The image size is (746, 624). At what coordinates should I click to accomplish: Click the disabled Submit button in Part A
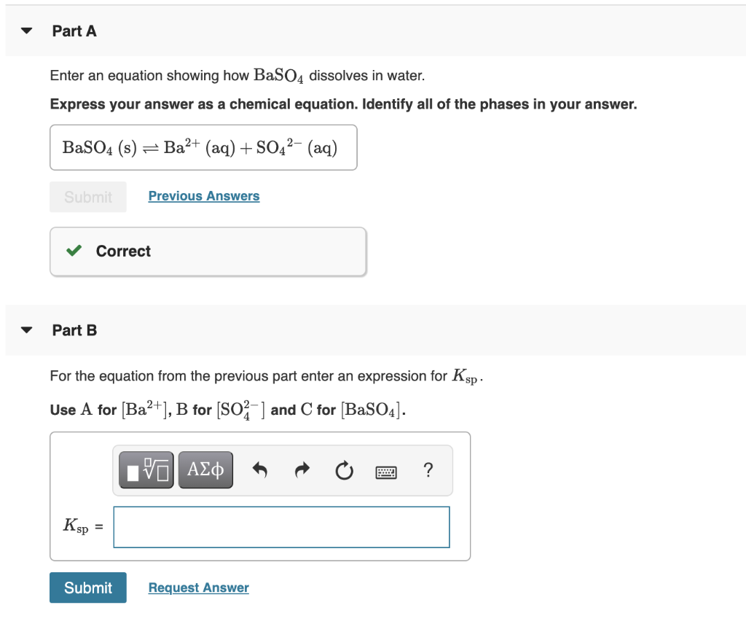click(x=87, y=197)
